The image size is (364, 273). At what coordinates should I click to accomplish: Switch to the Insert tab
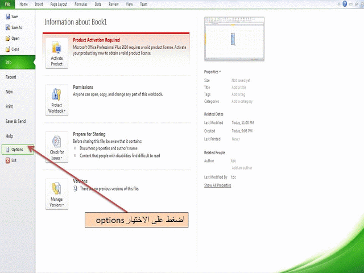point(39,4)
